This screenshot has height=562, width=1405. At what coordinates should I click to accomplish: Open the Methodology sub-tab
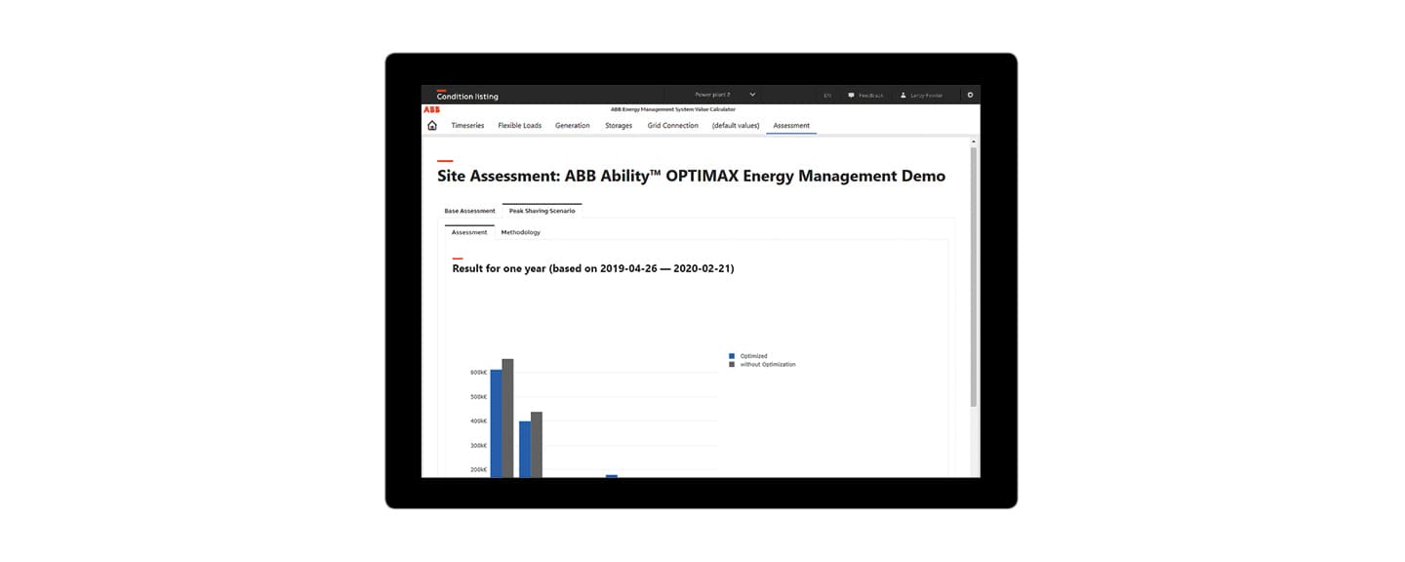click(520, 232)
